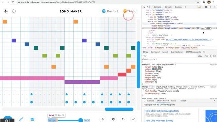Click the body breadcrumb
This screenshot has height=122, width=217.
tap(150, 48)
